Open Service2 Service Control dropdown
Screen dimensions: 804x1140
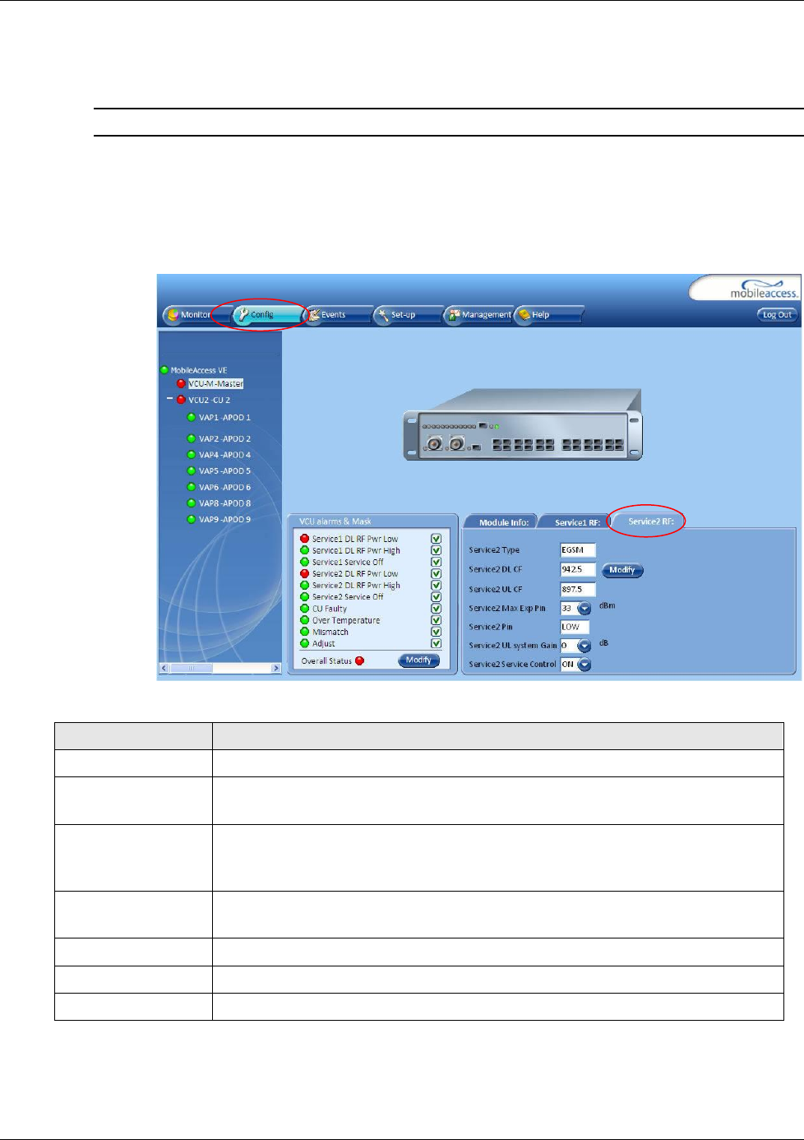tap(585, 665)
